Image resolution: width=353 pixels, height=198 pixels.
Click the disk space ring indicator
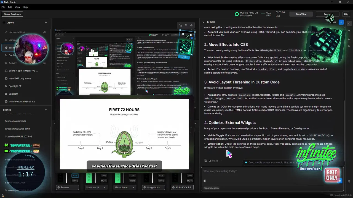pos(237,14)
